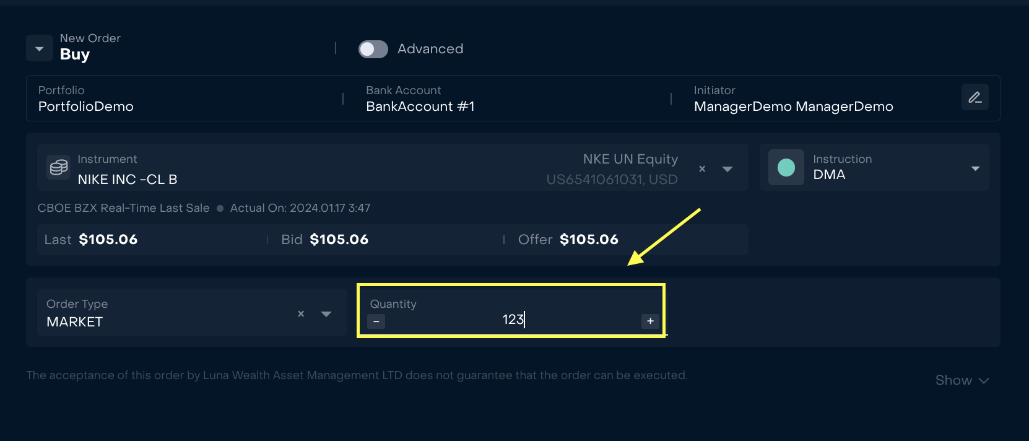
Task: Expand the Order Type dropdown arrow
Action: [326, 314]
